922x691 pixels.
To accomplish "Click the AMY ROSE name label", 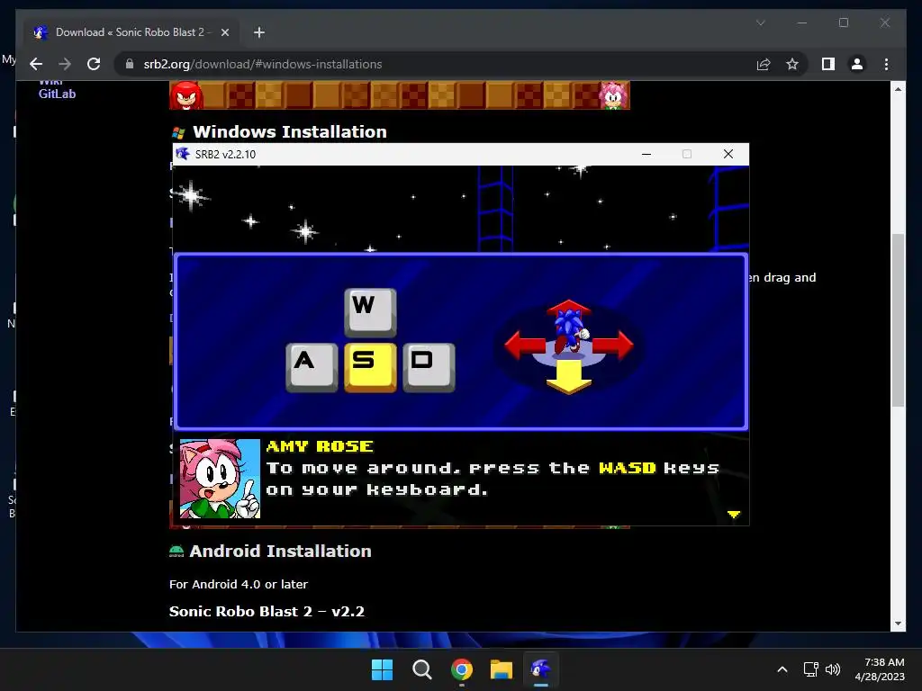I will pos(320,446).
